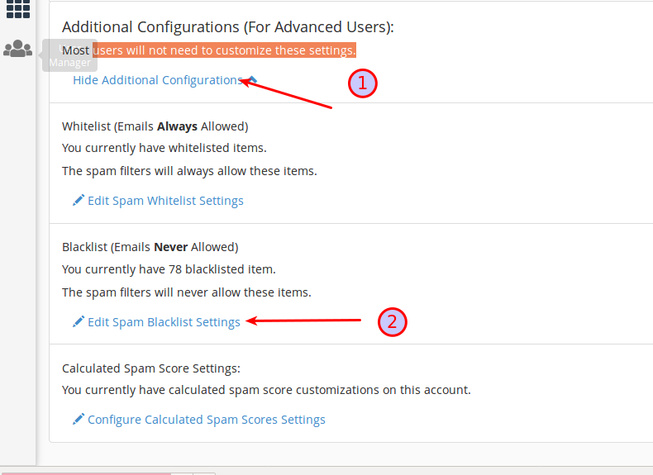Click the Additional Configurations heading
The image size is (653, 475).
click(228, 27)
